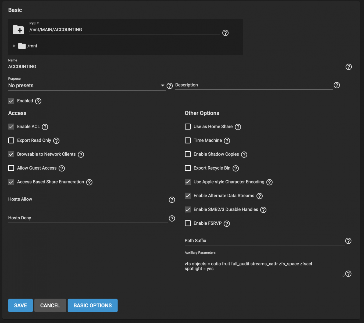Screen dimensions: 364x323
Task: Click help icon beside Purpose dropdown
Action: pos(170,86)
